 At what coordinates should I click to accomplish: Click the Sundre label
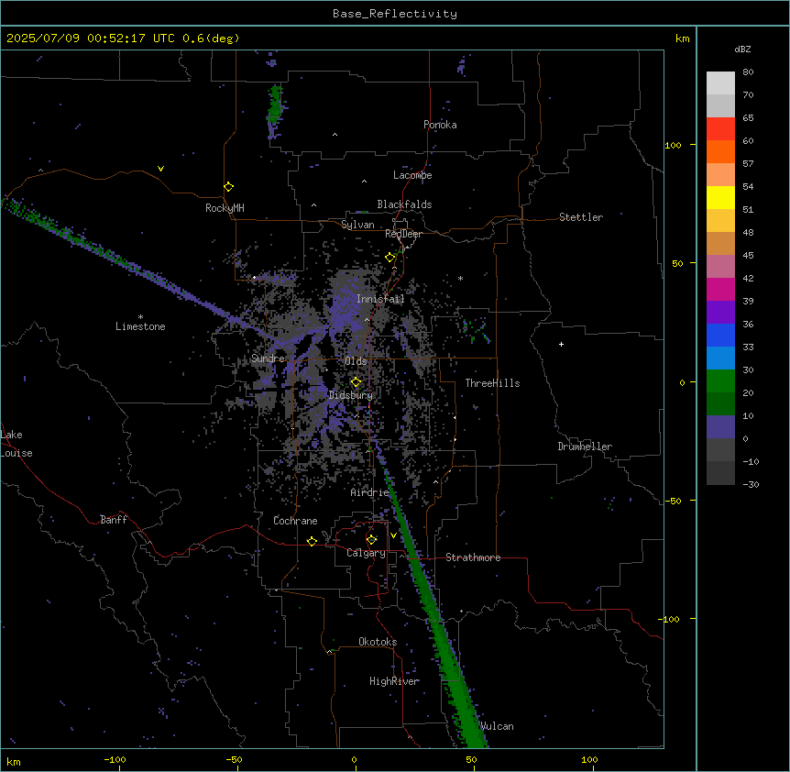[268, 358]
